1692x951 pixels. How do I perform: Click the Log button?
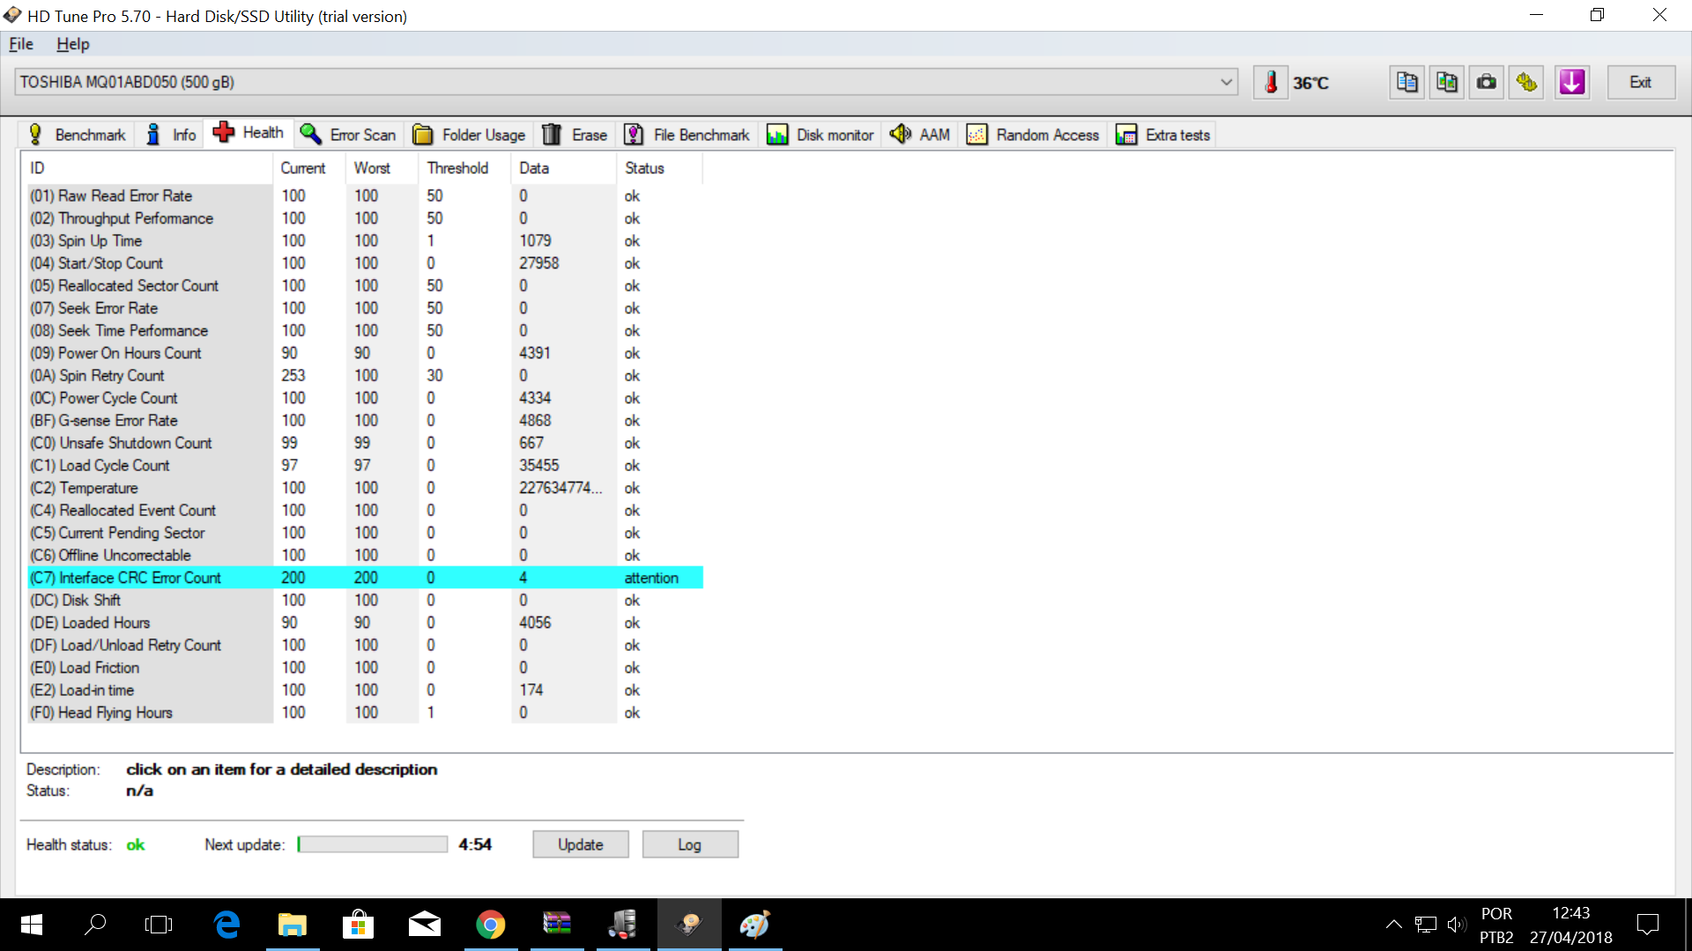click(690, 844)
